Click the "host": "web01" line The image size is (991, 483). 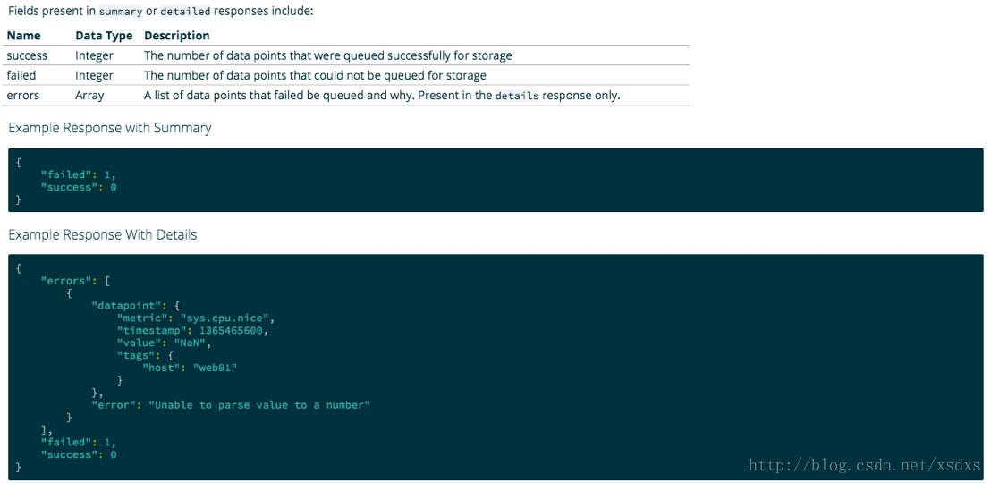[x=190, y=368]
